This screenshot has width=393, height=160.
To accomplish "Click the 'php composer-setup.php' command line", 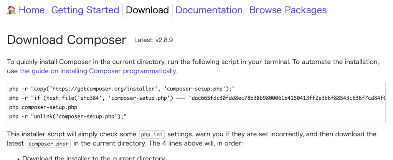I will coord(43,107).
